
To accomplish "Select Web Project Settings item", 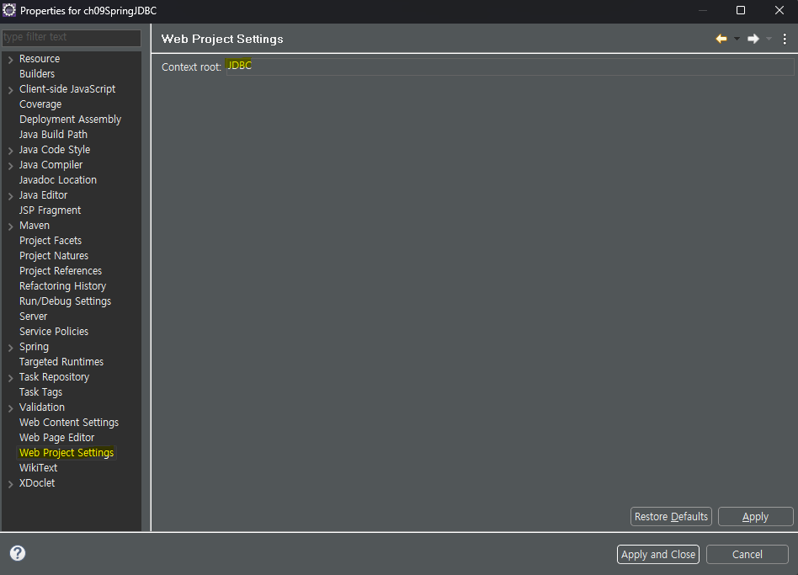I will pyautogui.click(x=66, y=452).
